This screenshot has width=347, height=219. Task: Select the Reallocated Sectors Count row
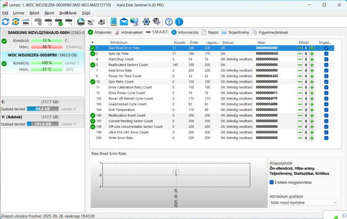coord(128,65)
